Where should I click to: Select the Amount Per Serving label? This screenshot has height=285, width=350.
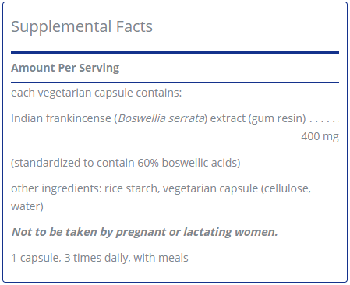(65, 68)
